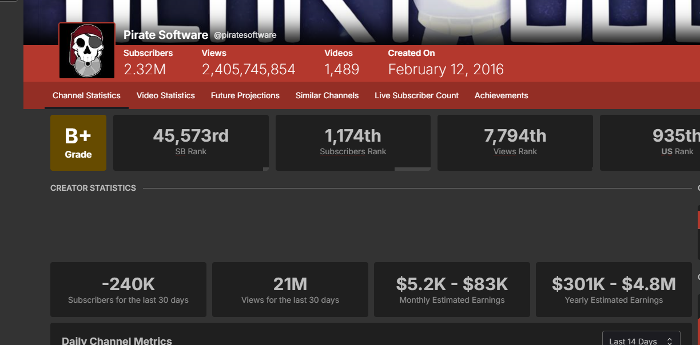Image resolution: width=700 pixels, height=345 pixels.
Task: Select the 45,573rd SB Rank card
Action: (x=191, y=143)
